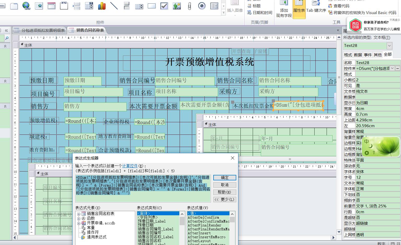Click main form vertical scrollbar down arrow
This screenshot has height=245, width=401.
pyautogui.click(x=339, y=232)
